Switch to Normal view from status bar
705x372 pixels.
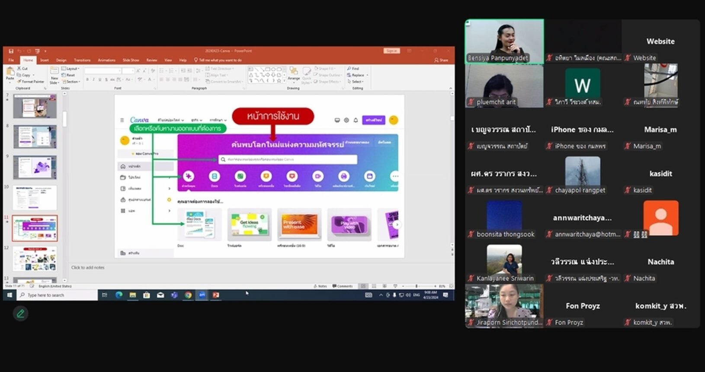[363, 286]
